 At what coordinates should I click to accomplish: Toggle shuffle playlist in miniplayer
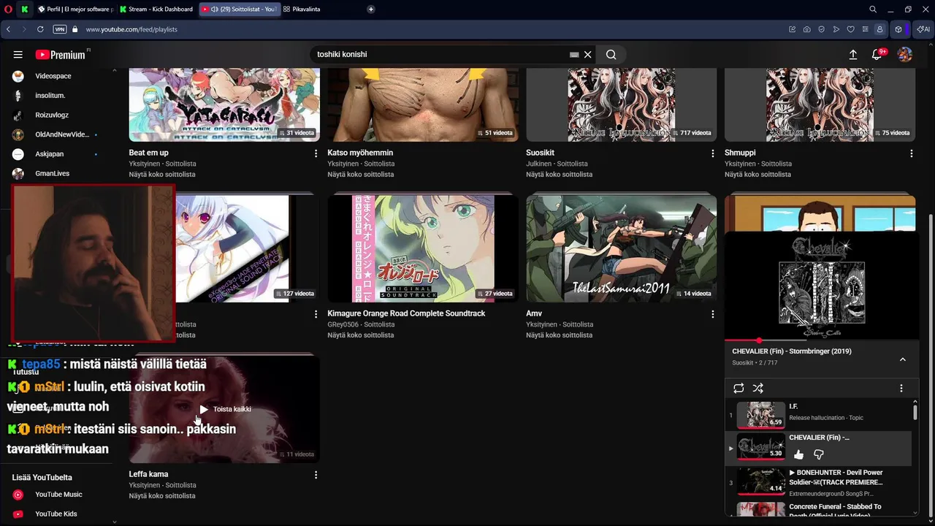pyautogui.click(x=758, y=388)
